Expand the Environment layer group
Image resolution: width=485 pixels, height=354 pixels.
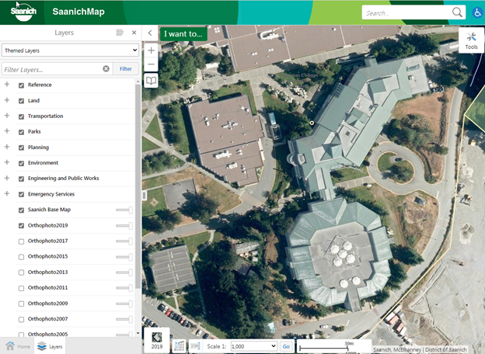(x=7, y=162)
